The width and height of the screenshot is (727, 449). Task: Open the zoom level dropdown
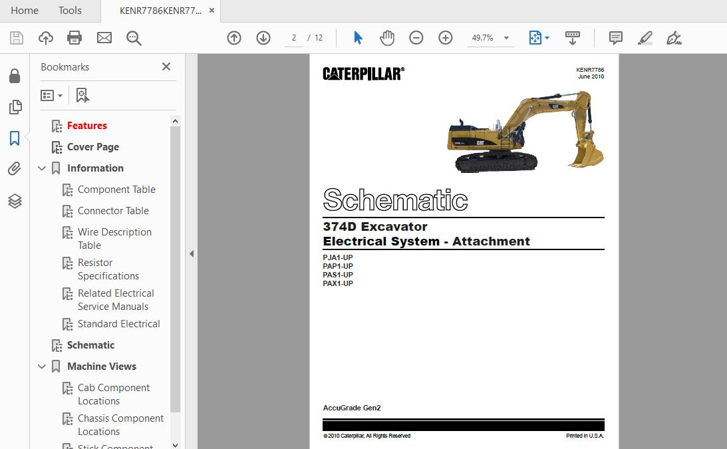click(506, 38)
